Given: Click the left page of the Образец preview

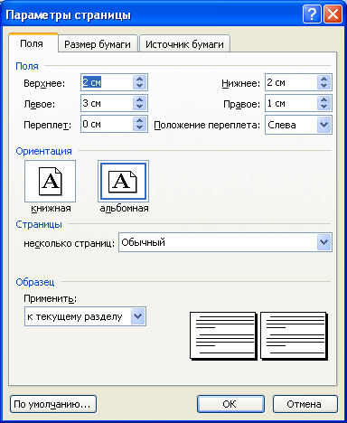Looking at the screenshot, I should tap(223, 336).
